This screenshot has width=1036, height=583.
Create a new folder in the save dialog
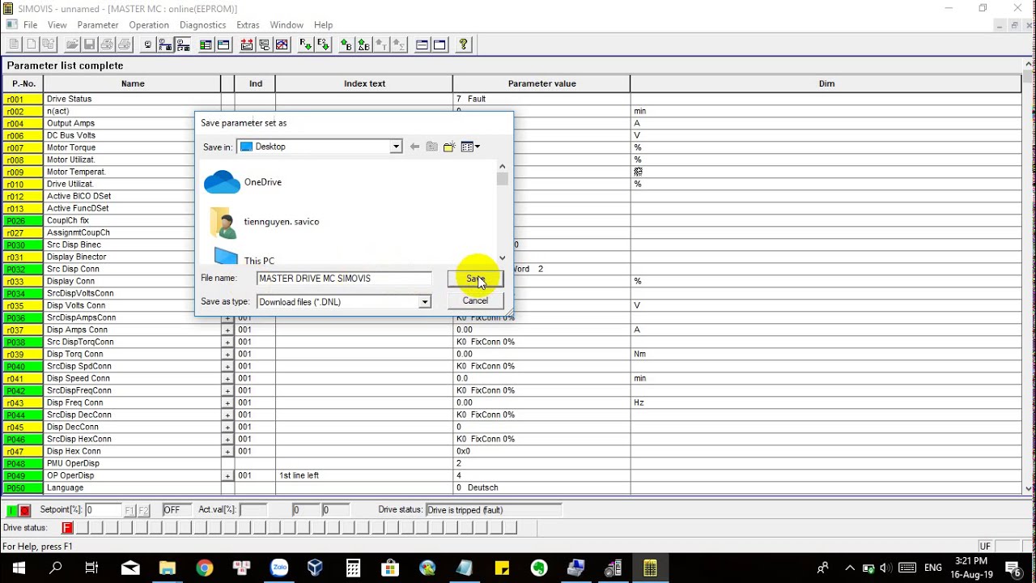(x=449, y=147)
